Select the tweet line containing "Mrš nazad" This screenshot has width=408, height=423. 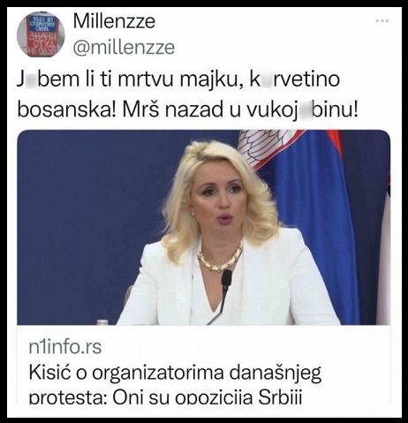[188, 110]
